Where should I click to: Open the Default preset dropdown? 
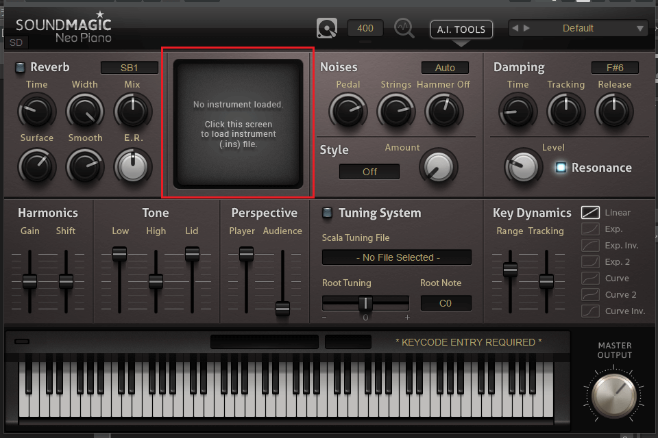(x=578, y=29)
